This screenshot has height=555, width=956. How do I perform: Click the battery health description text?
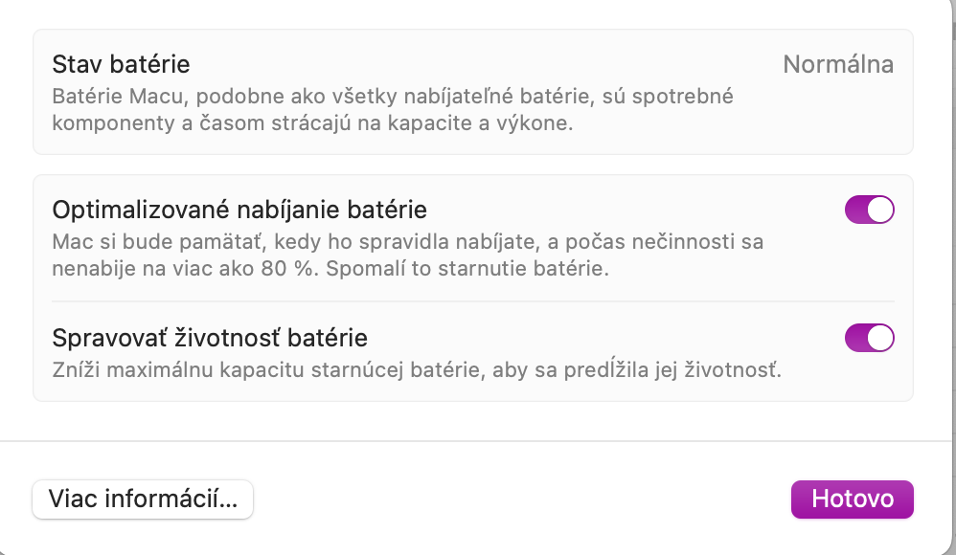(393, 109)
